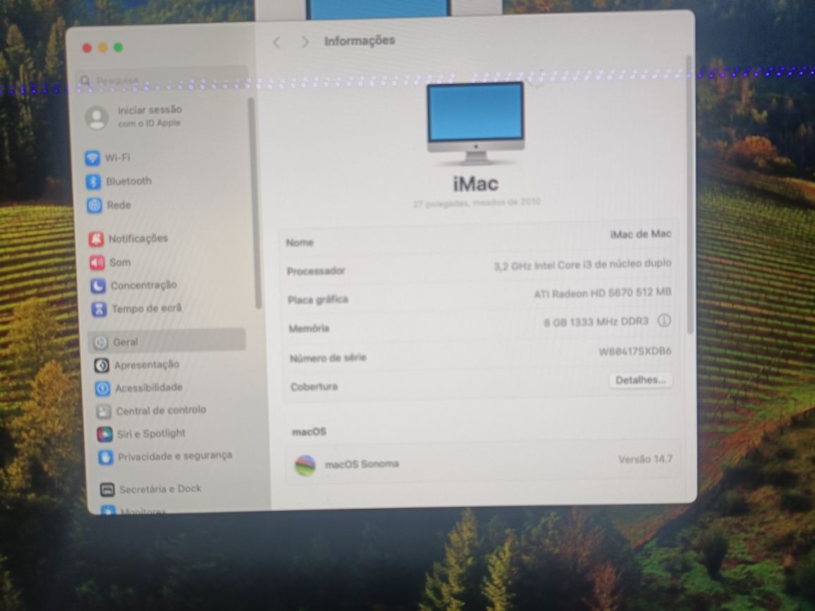Click the sidebar scrollbar
Viewport: 815px width, 611px height.
click(256, 203)
